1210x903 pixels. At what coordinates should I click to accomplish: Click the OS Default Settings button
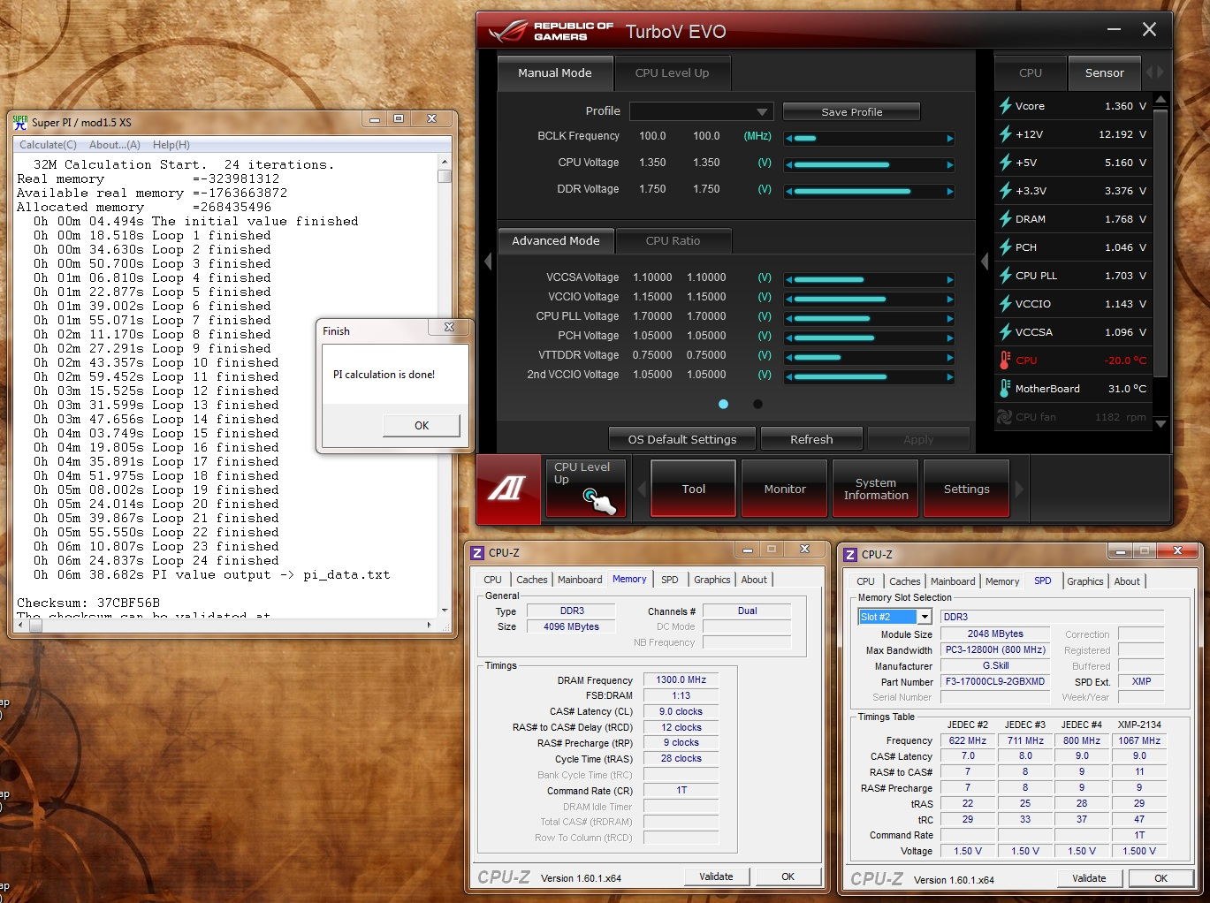(681, 439)
